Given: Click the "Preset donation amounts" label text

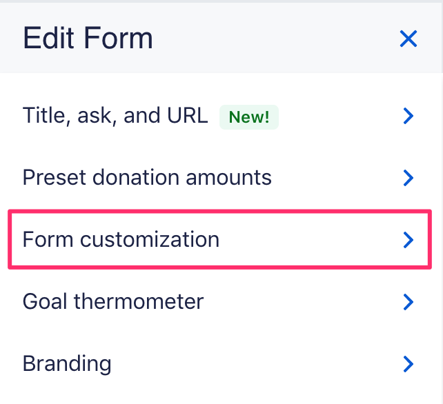Looking at the screenshot, I should pyautogui.click(x=147, y=178).
